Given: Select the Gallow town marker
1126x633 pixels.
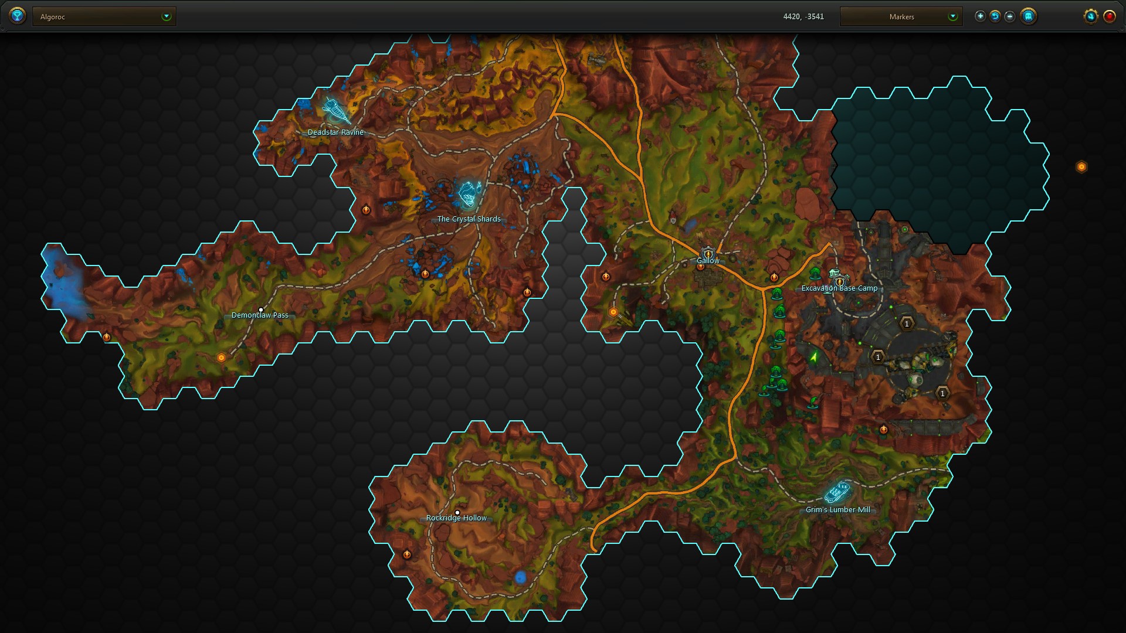Looking at the screenshot, I should (708, 253).
